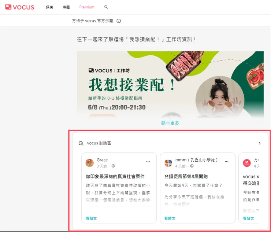Click globe visibility icon on Grace post
Screen dimensions: 271x232
tap(113, 166)
